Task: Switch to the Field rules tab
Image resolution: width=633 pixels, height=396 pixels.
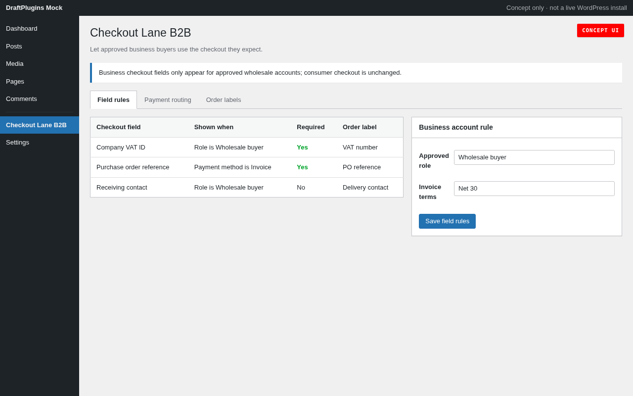Action: click(x=113, y=100)
